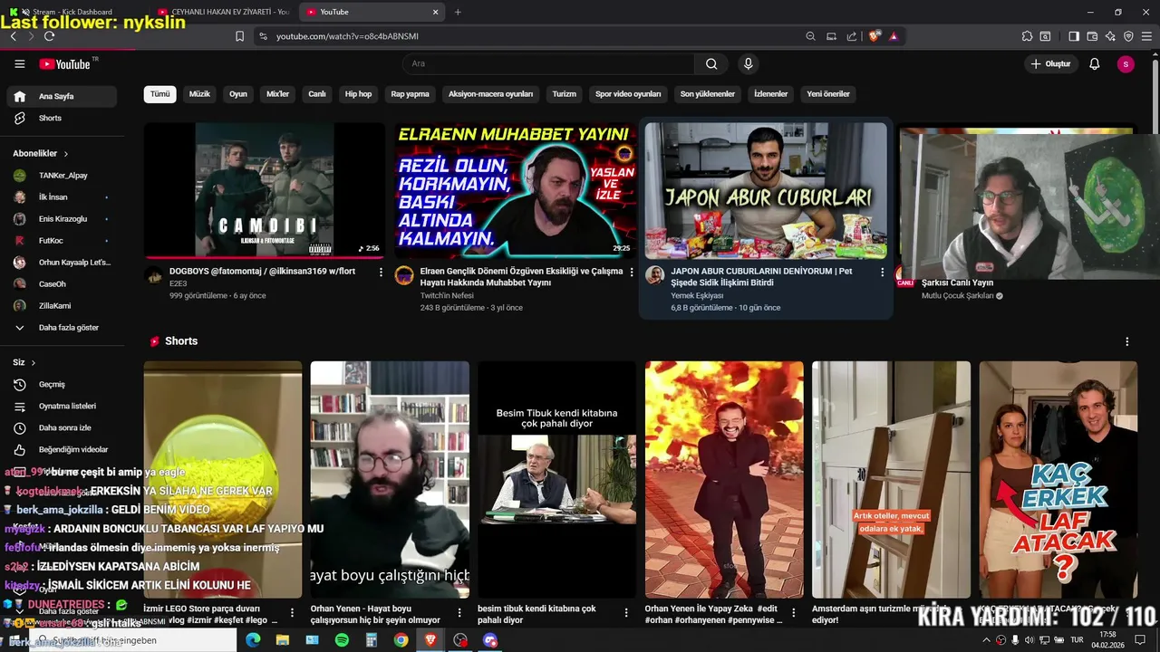Screen dimensions: 1160x652
Task: Select the Mix'ler filter chip
Action: point(277,94)
